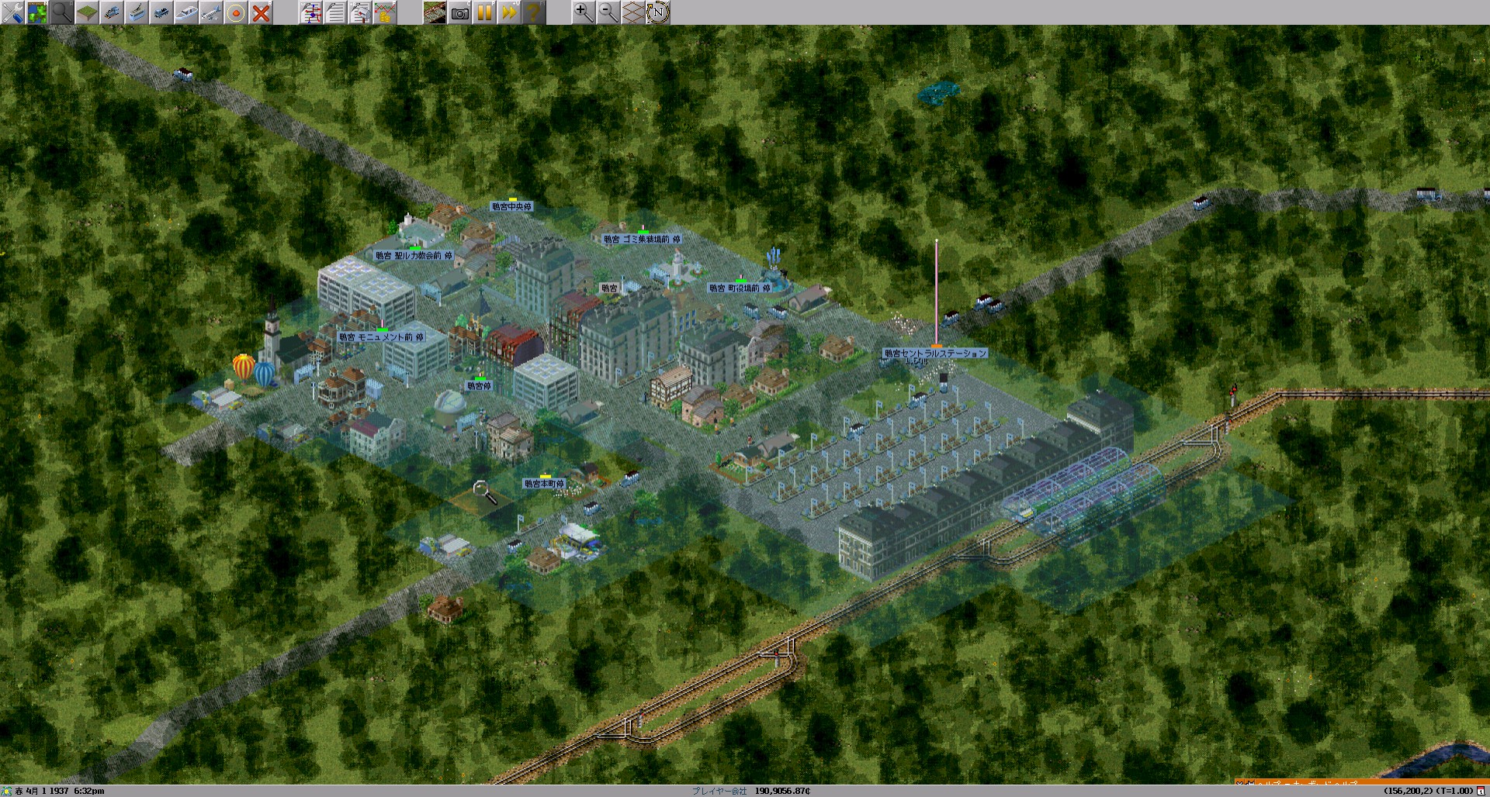This screenshot has width=1490, height=797.
Task: Click the 鴨宮 町役場前 停 station label
Action: [740, 288]
